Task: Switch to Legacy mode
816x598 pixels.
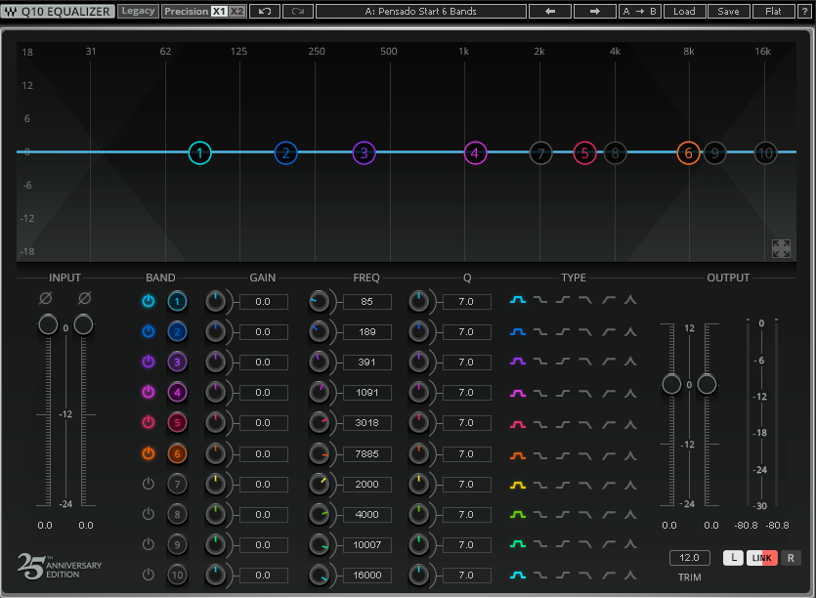Action: [x=138, y=11]
